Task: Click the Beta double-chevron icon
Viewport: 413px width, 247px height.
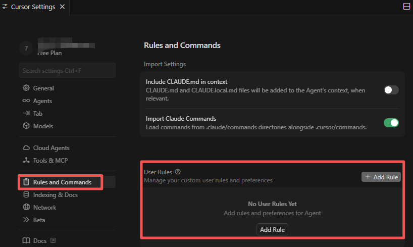Action: click(26, 220)
